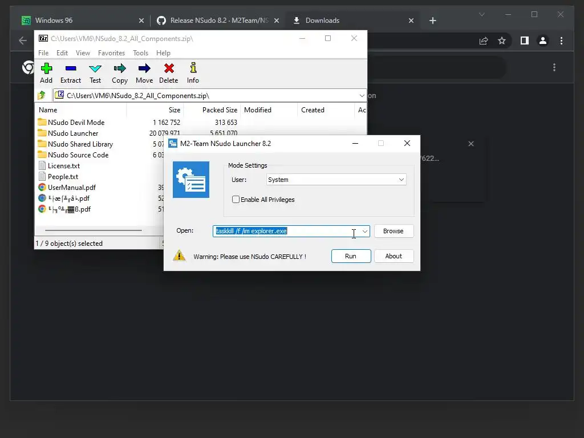Click the About button in NSudo
This screenshot has height=438, width=584.
[x=394, y=256]
